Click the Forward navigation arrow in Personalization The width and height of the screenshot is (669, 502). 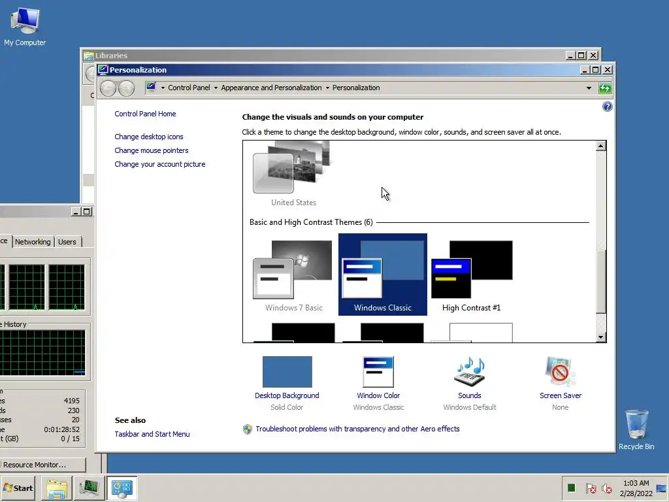click(126, 88)
